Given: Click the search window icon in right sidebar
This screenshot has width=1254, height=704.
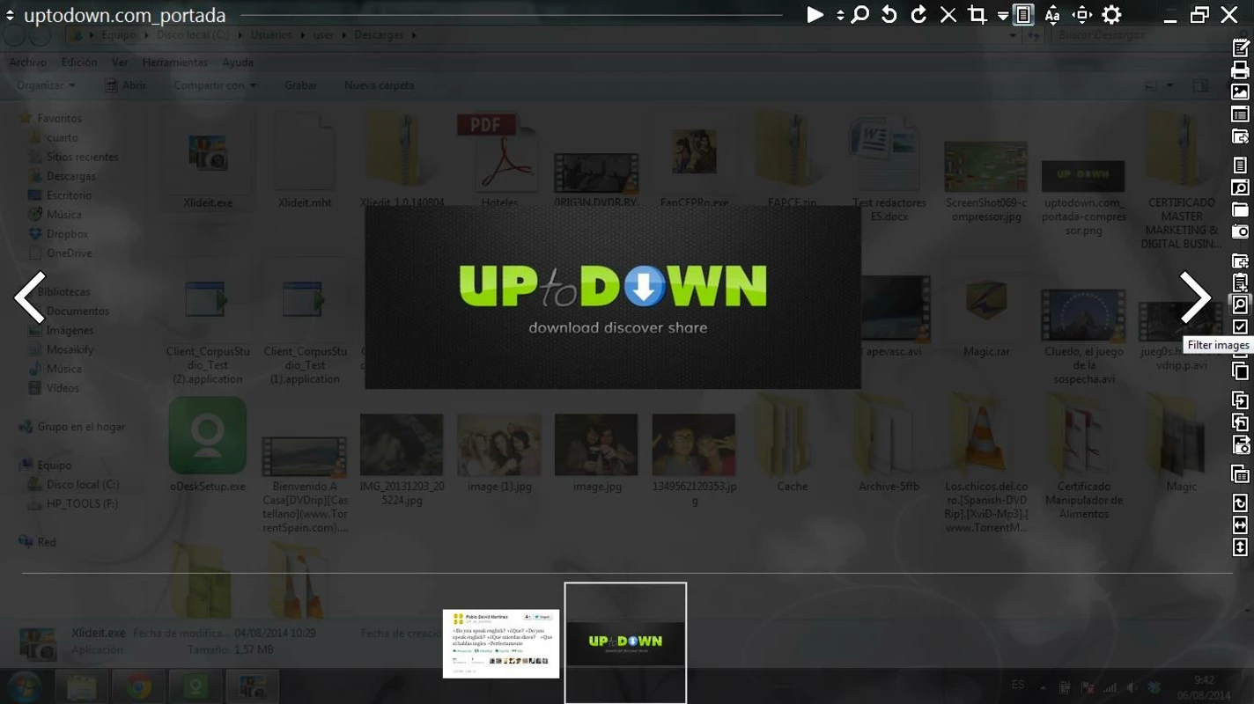Looking at the screenshot, I should coord(1240,187).
